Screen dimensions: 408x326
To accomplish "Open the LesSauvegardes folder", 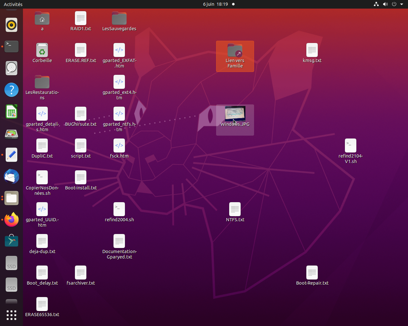I will 119,18.
